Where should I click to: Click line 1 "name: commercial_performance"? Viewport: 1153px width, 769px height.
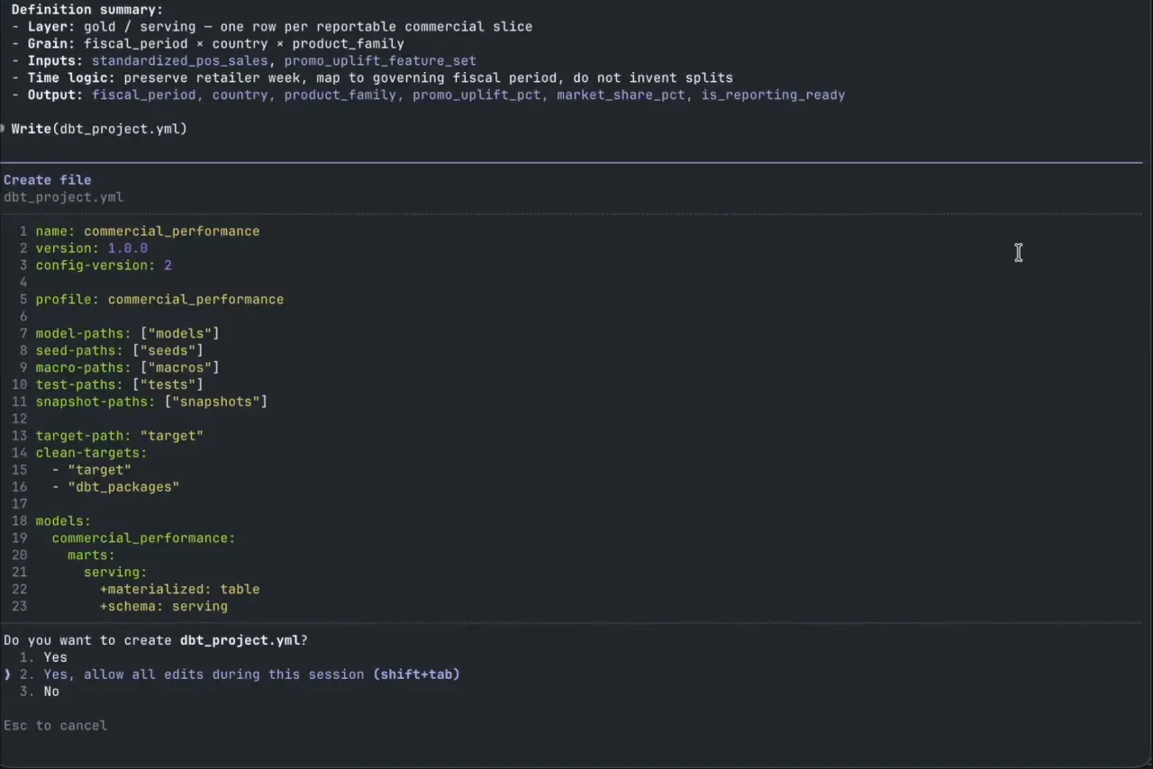(148, 231)
